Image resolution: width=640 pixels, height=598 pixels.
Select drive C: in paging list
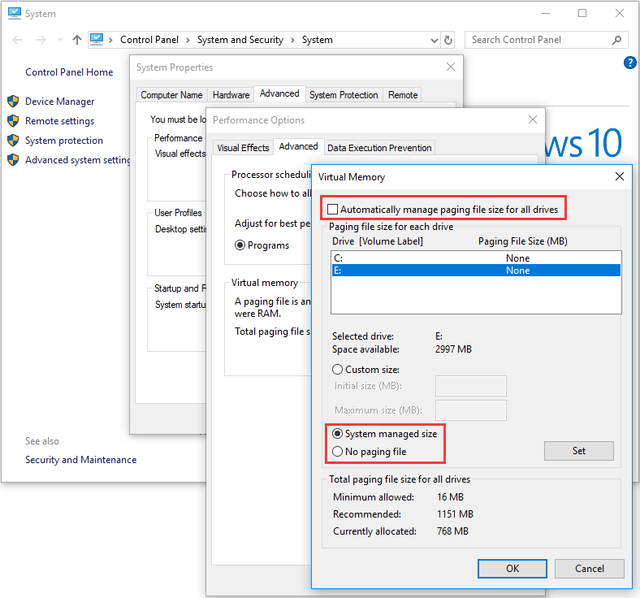pos(476,258)
